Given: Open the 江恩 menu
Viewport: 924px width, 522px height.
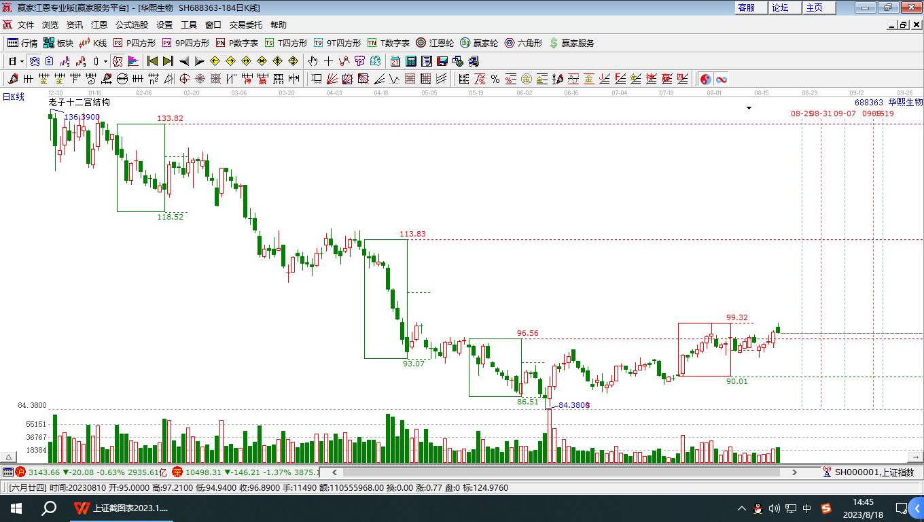Looking at the screenshot, I should (99, 24).
